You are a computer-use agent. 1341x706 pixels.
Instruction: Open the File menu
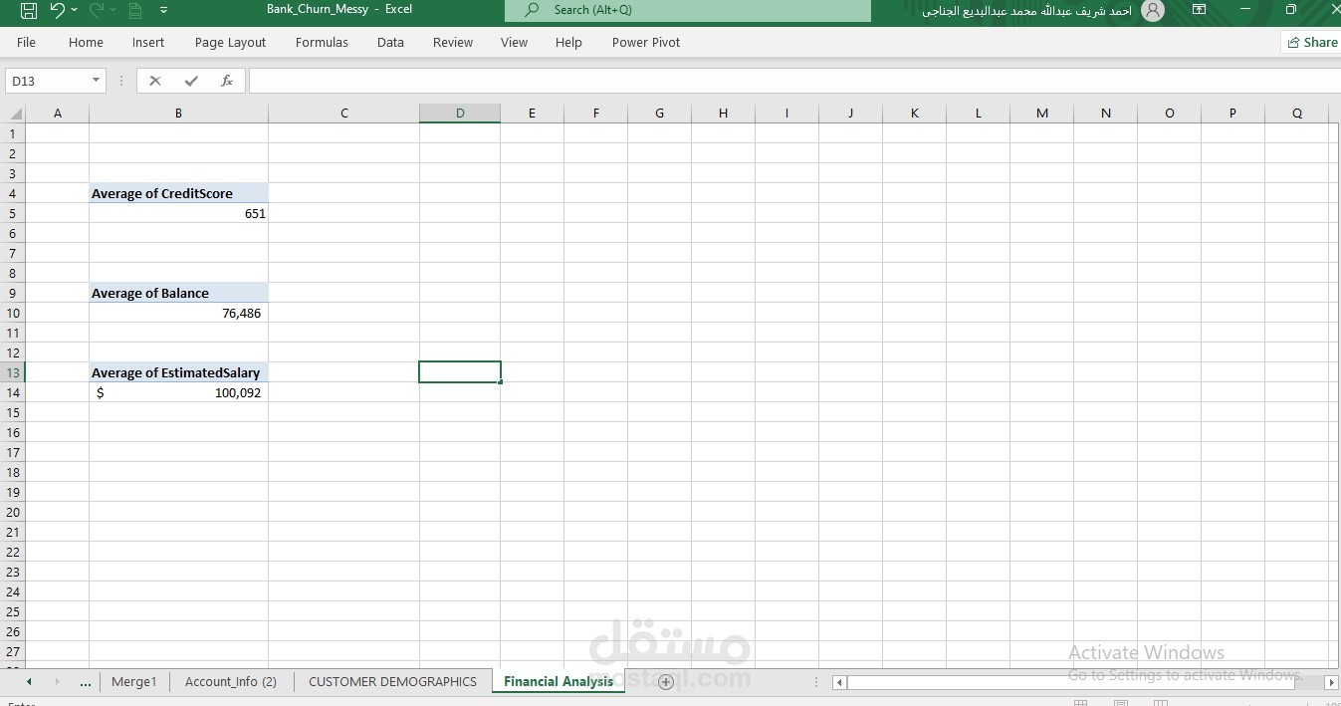pyautogui.click(x=26, y=42)
